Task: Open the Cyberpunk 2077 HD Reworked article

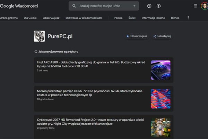Action: pos(90,122)
